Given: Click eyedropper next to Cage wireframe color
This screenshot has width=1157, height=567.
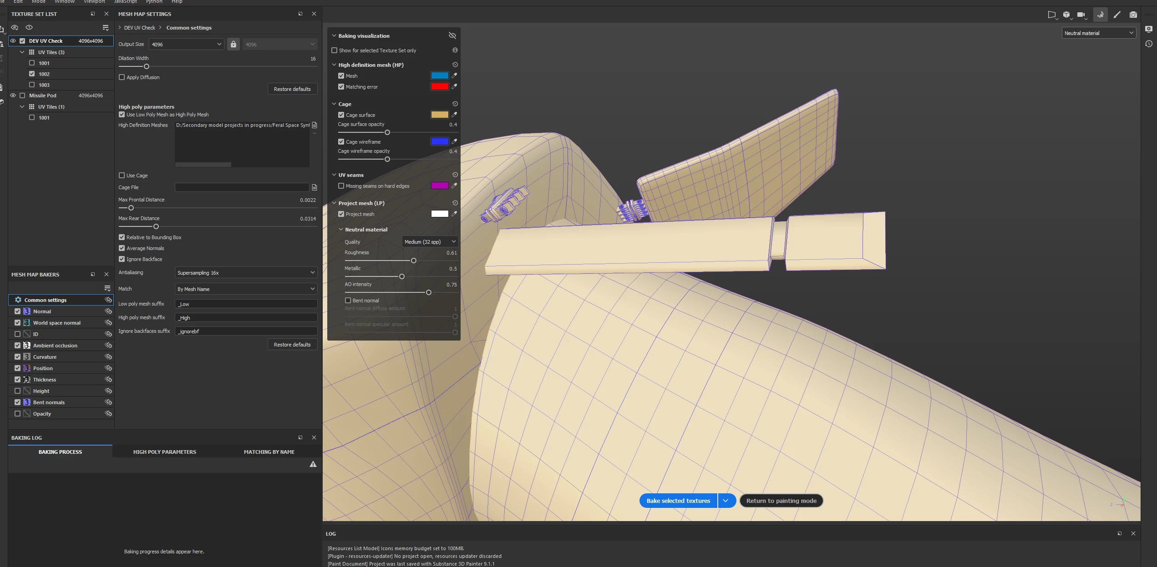Looking at the screenshot, I should 454,141.
